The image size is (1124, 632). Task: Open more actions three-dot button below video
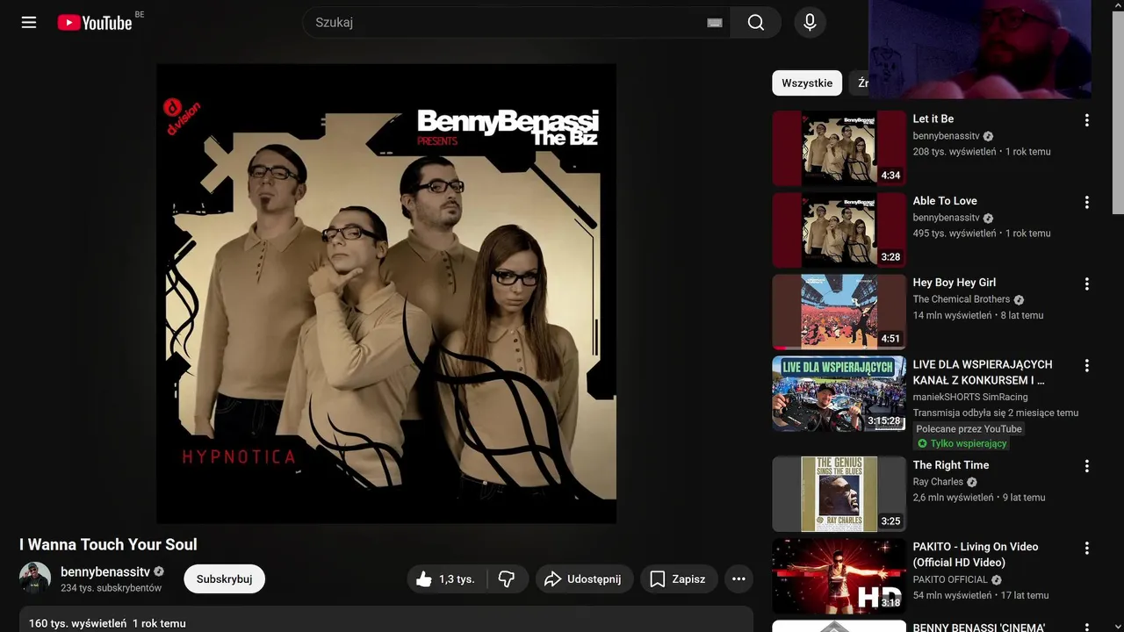739,579
